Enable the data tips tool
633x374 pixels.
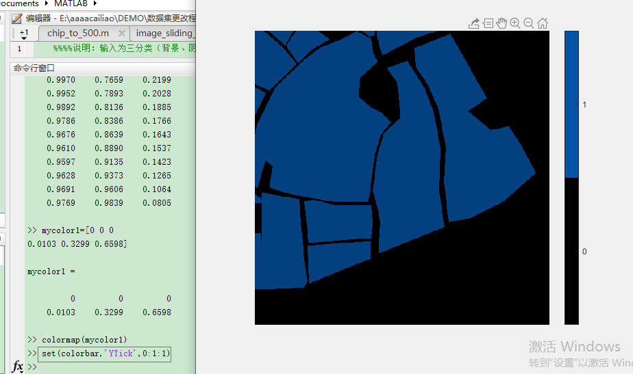pos(488,23)
